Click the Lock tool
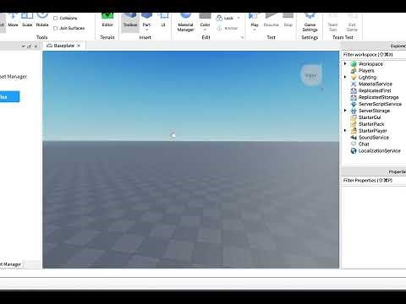The image size is (406, 304). (x=225, y=18)
